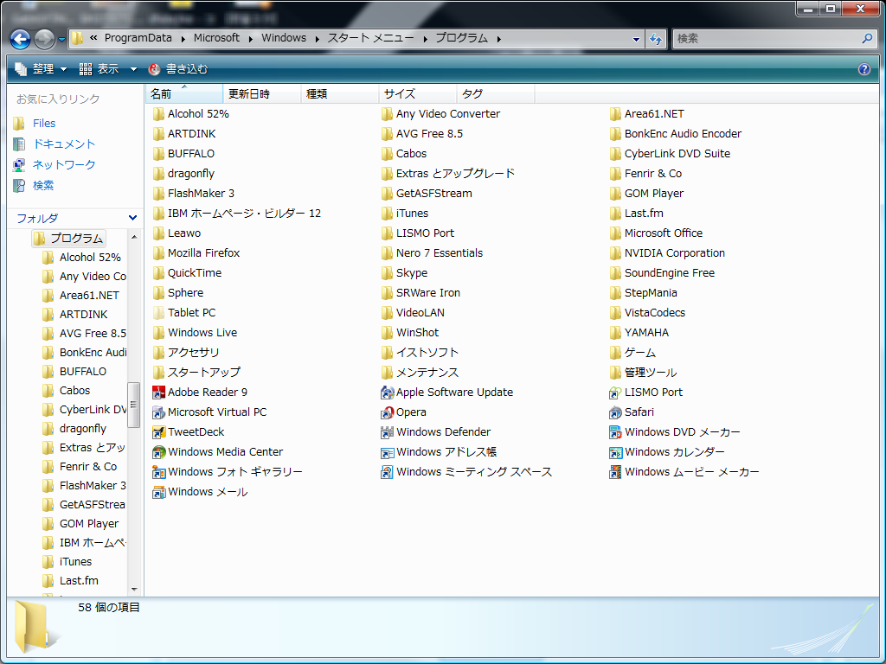Click the Forward navigation arrow
Image resolution: width=886 pixels, height=664 pixels.
pos(44,39)
